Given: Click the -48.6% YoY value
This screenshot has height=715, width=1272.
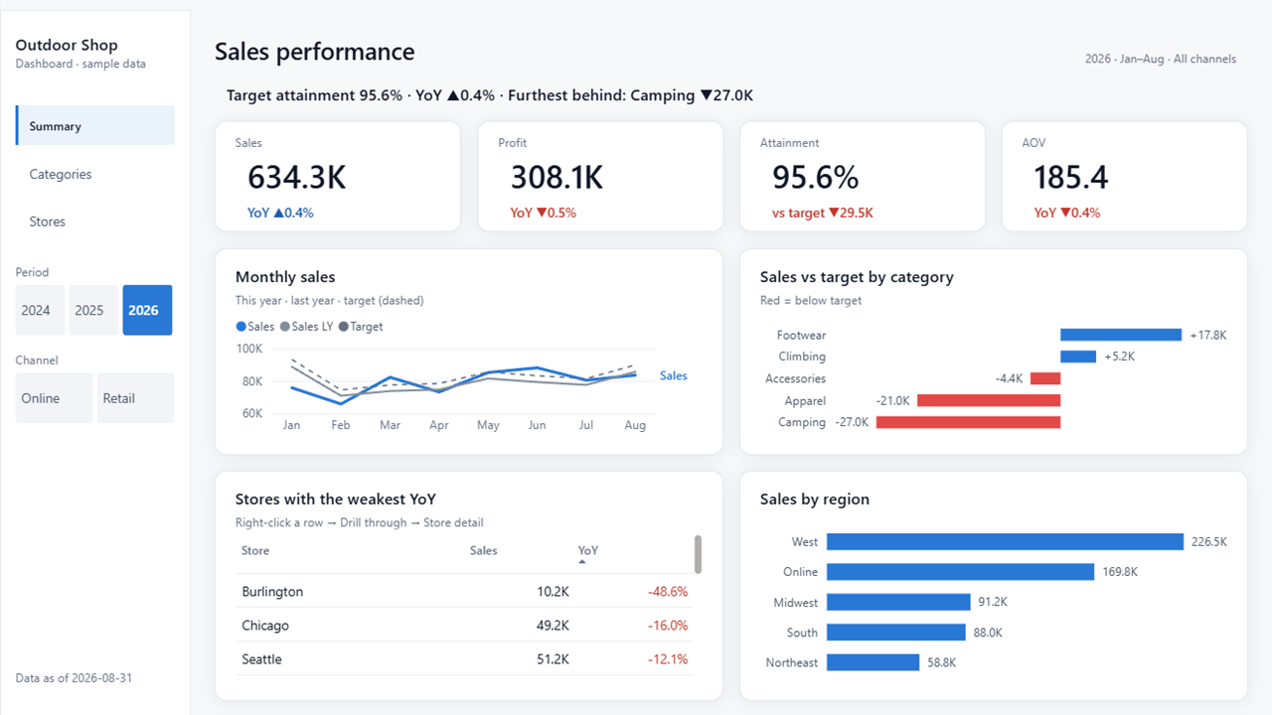Looking at the screenshot, I should [x=668, y=591].
